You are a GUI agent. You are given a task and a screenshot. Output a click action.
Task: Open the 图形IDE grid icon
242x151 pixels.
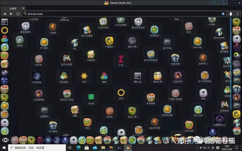click(x=137, y=76)
